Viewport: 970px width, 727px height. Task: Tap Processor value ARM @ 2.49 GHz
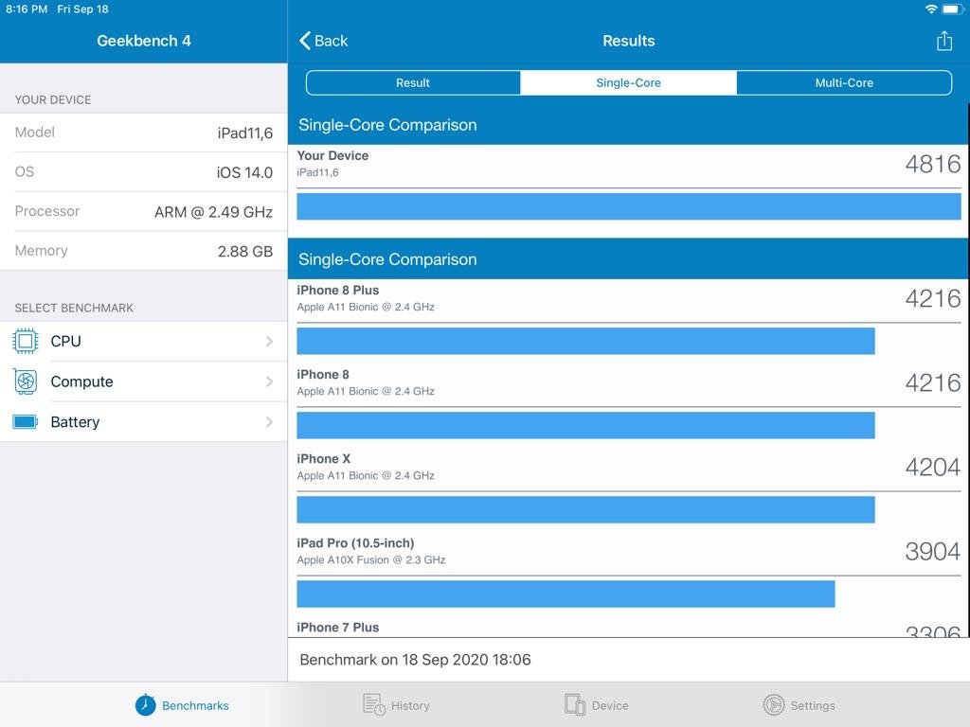[213, 212]
